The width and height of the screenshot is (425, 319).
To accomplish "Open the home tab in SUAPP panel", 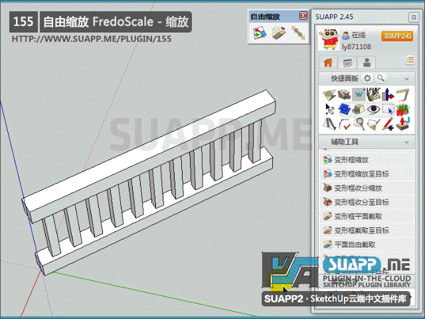I will click(x=328, y=62).
